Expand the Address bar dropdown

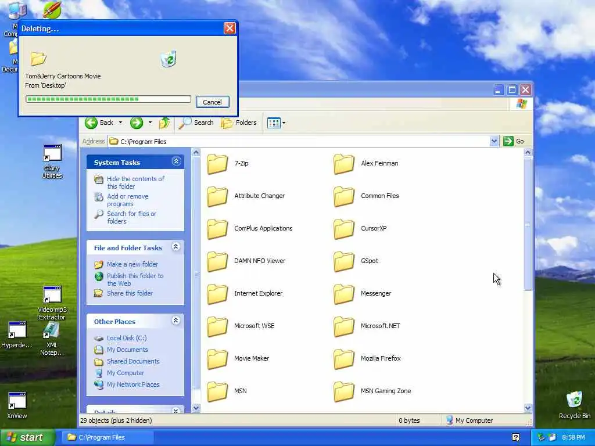pos(494,141)
